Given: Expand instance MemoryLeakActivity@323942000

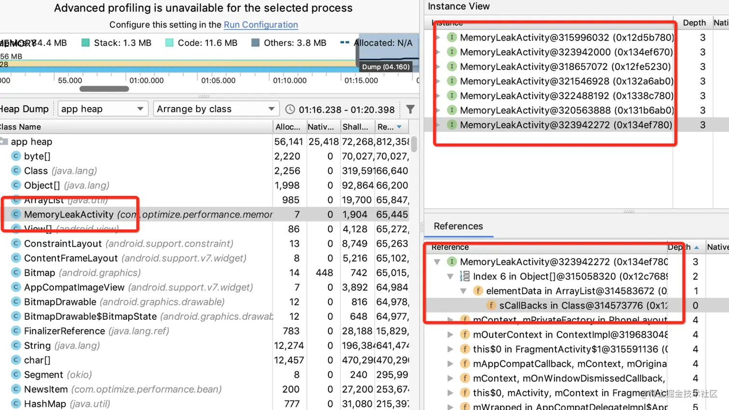Looking at the screenshot, I should click(x=438, y=52).
